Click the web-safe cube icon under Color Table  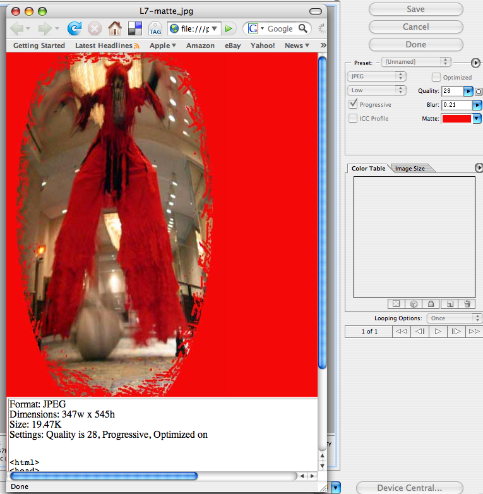point(412,304)
